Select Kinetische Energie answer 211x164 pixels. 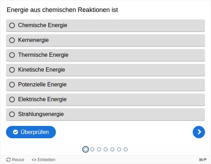pos(12,70)
